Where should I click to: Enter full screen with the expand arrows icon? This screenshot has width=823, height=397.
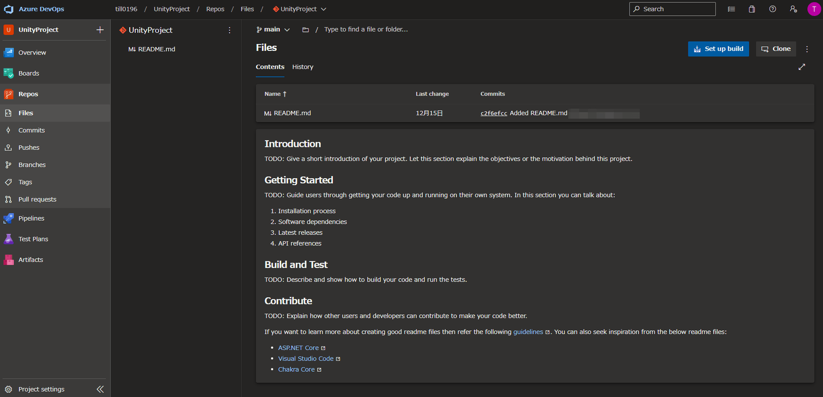click(801, 67)
